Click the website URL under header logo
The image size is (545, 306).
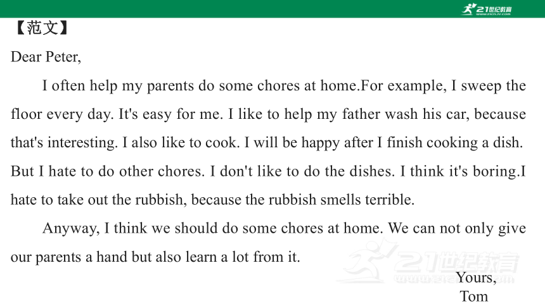(x=494, y=14)
